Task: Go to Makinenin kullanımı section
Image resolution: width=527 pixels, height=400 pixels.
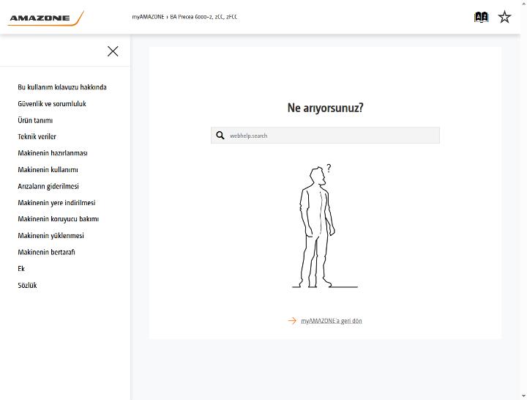Action: tap(48, 169)
